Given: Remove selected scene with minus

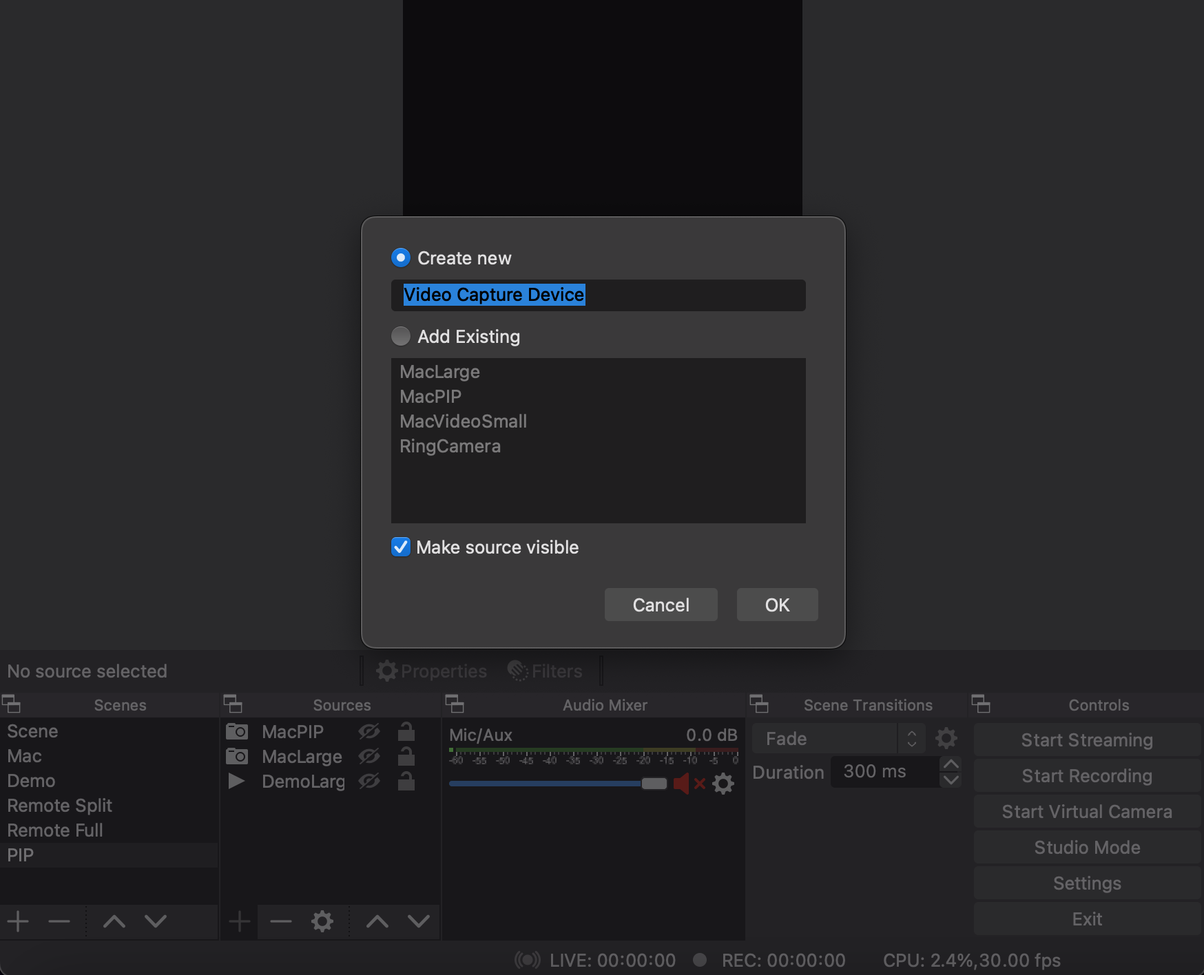Looking at the screenshot, I should tap(59, 921).
